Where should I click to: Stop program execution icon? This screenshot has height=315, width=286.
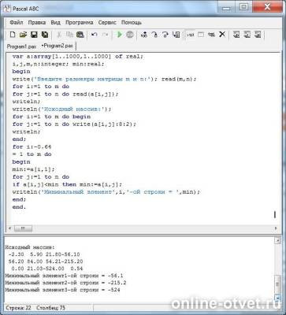(x=130, y=35)
